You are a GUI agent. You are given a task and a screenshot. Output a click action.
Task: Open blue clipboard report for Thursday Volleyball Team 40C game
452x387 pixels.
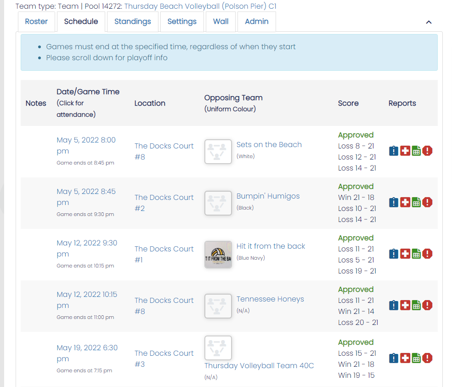pos(394,358)
